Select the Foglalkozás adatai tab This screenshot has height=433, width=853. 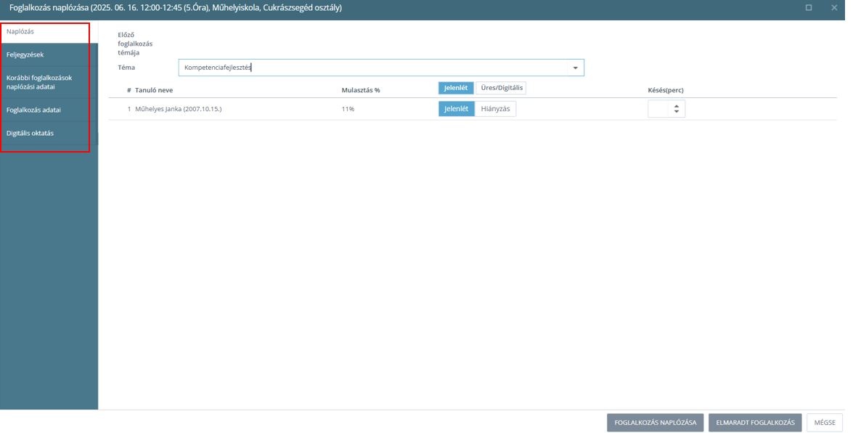click(49, 110)
